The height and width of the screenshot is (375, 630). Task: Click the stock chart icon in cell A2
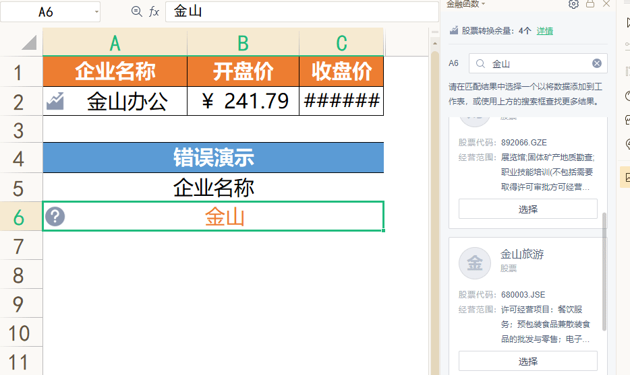coord(55,101)
